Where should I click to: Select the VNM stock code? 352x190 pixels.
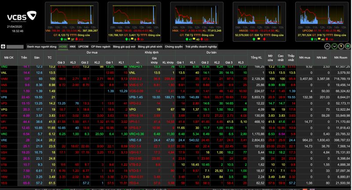coord(4,79)
